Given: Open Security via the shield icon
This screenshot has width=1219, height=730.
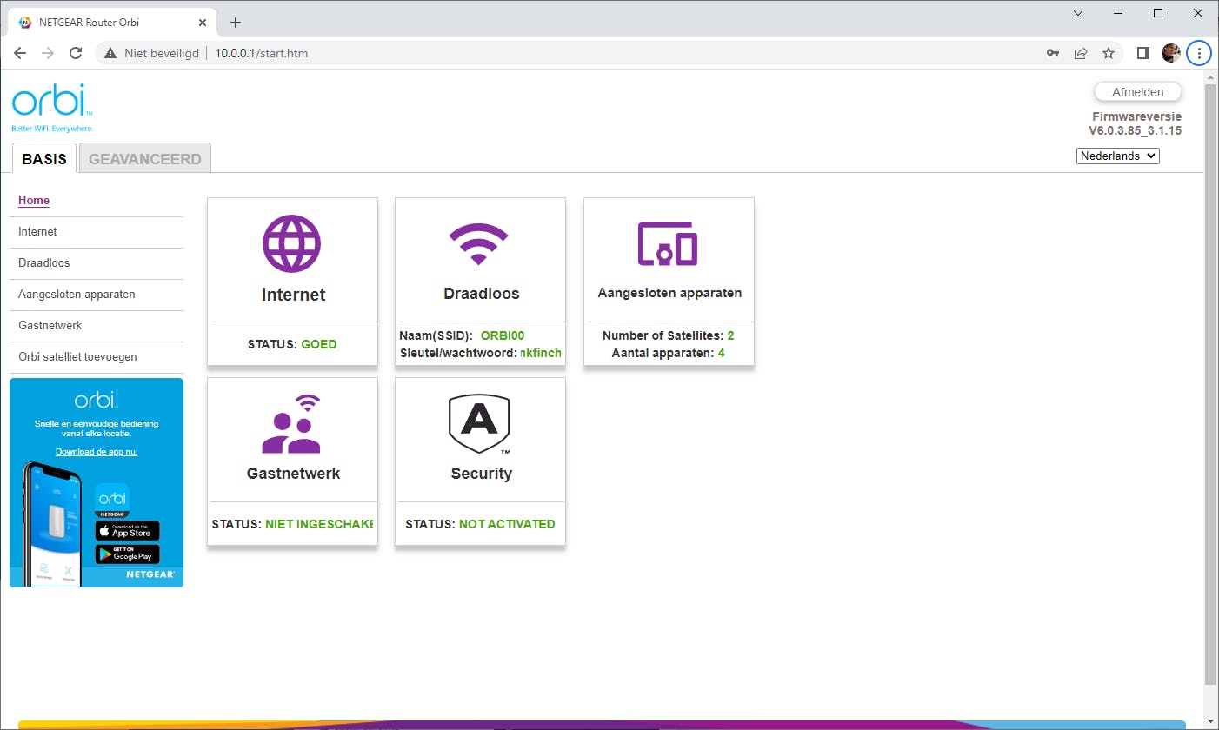Looking at the screenshot, I should (480, 423).
